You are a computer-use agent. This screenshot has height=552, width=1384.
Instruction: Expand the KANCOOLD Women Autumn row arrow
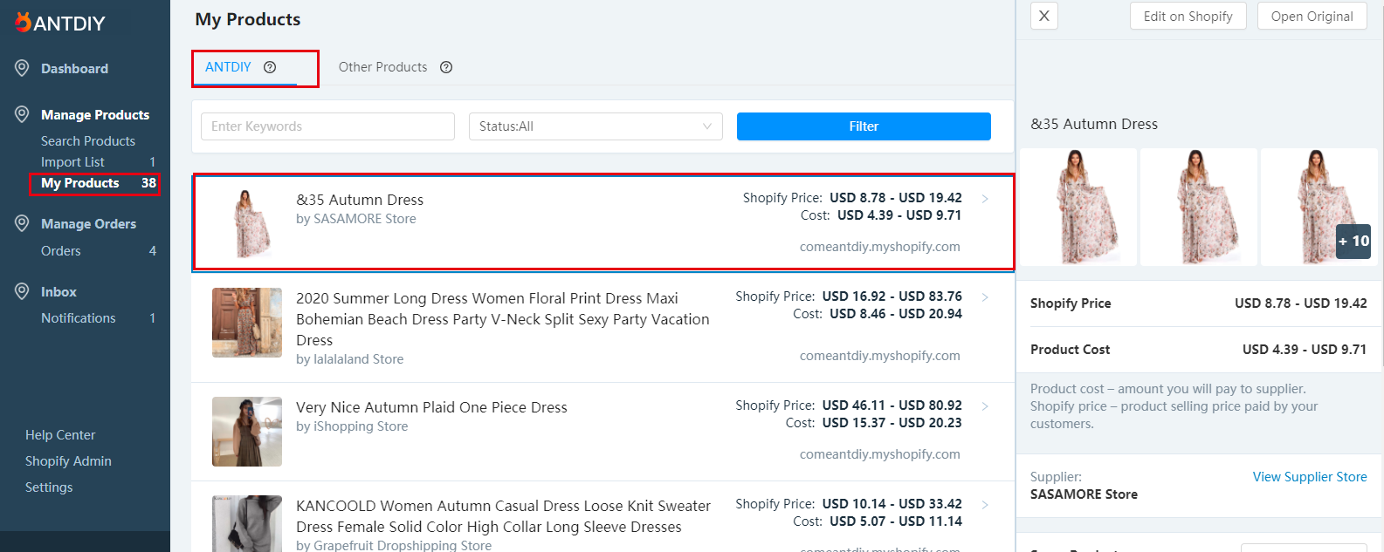985,505
